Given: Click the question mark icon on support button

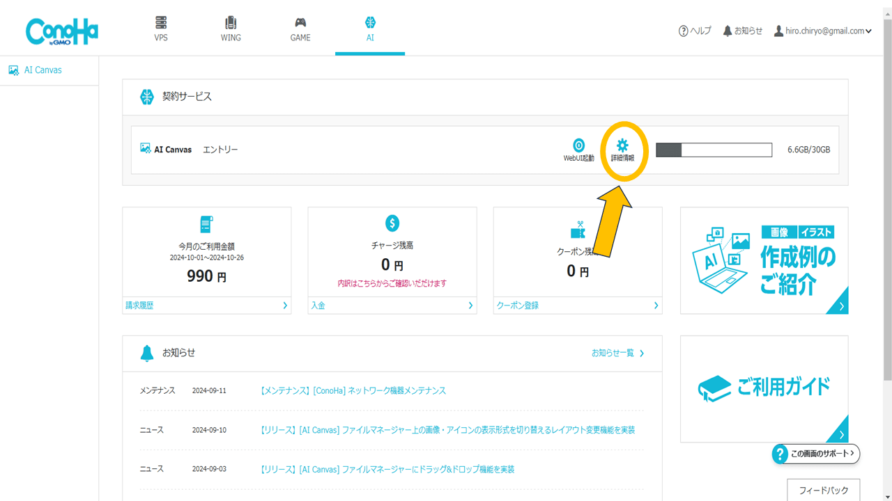Looking at the screenshot, I should click(x=780, y=454).
